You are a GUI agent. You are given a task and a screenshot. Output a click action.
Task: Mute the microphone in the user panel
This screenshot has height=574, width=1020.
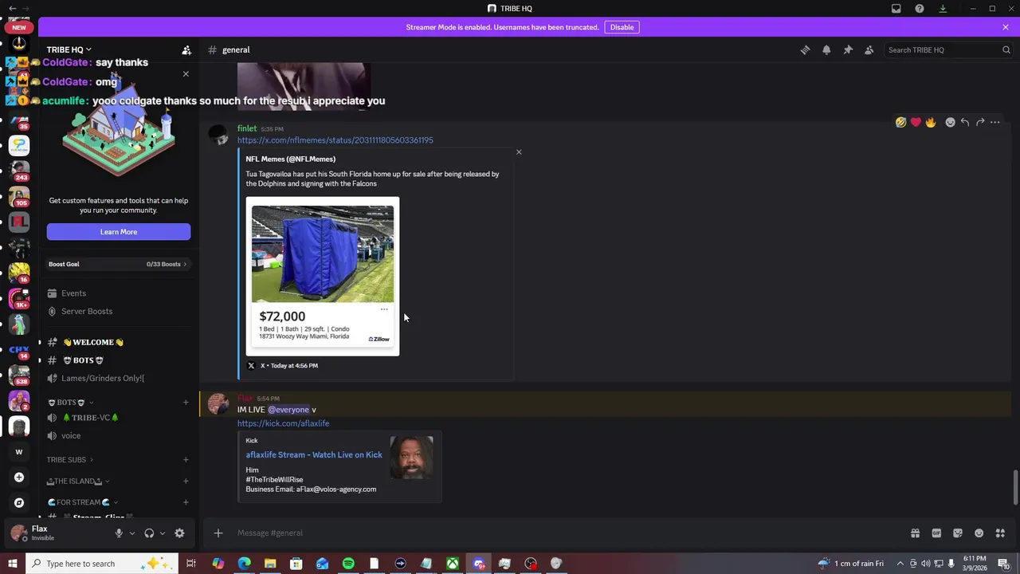[119, 533]
